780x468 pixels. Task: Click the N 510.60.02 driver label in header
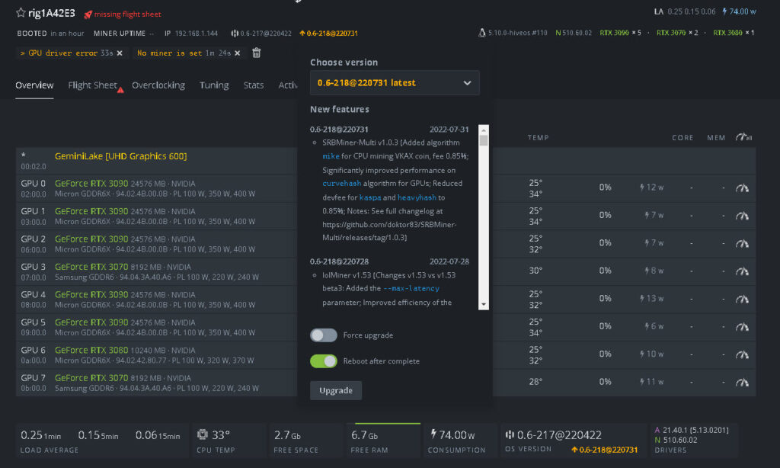[x=574, y=33]
